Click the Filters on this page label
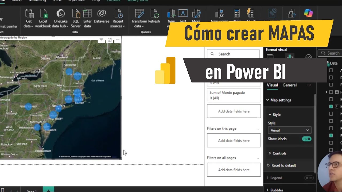This screenshot has width=342, height=192. click(221, 129)
